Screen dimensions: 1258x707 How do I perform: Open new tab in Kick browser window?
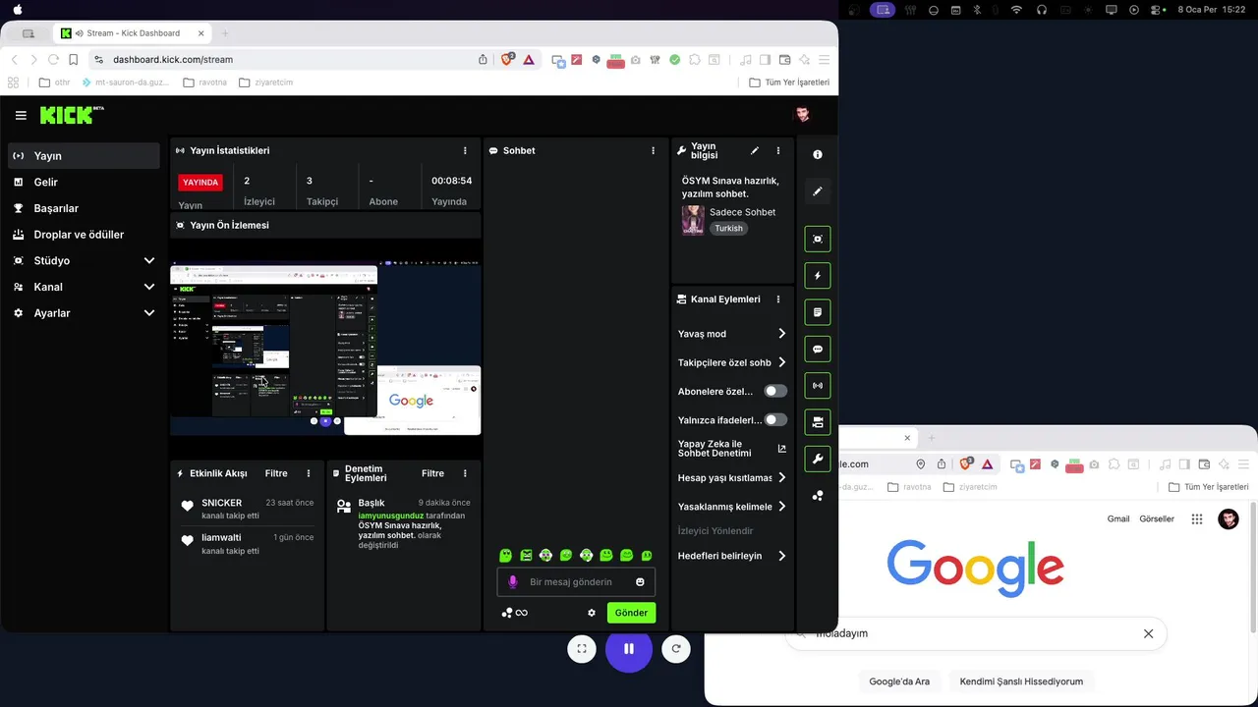[x=225, y=33]
